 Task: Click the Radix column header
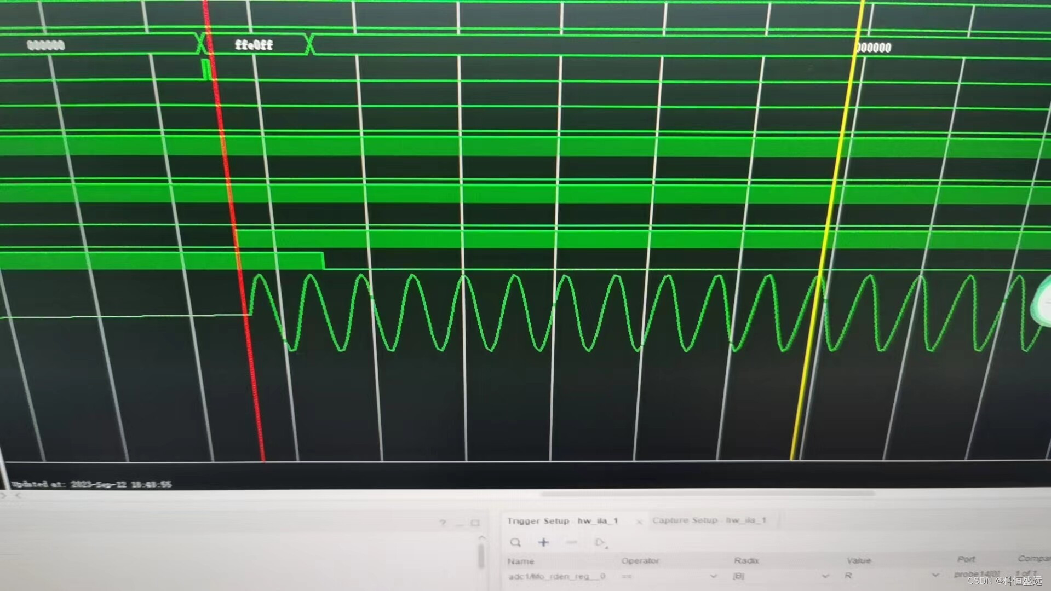(746, 560)
